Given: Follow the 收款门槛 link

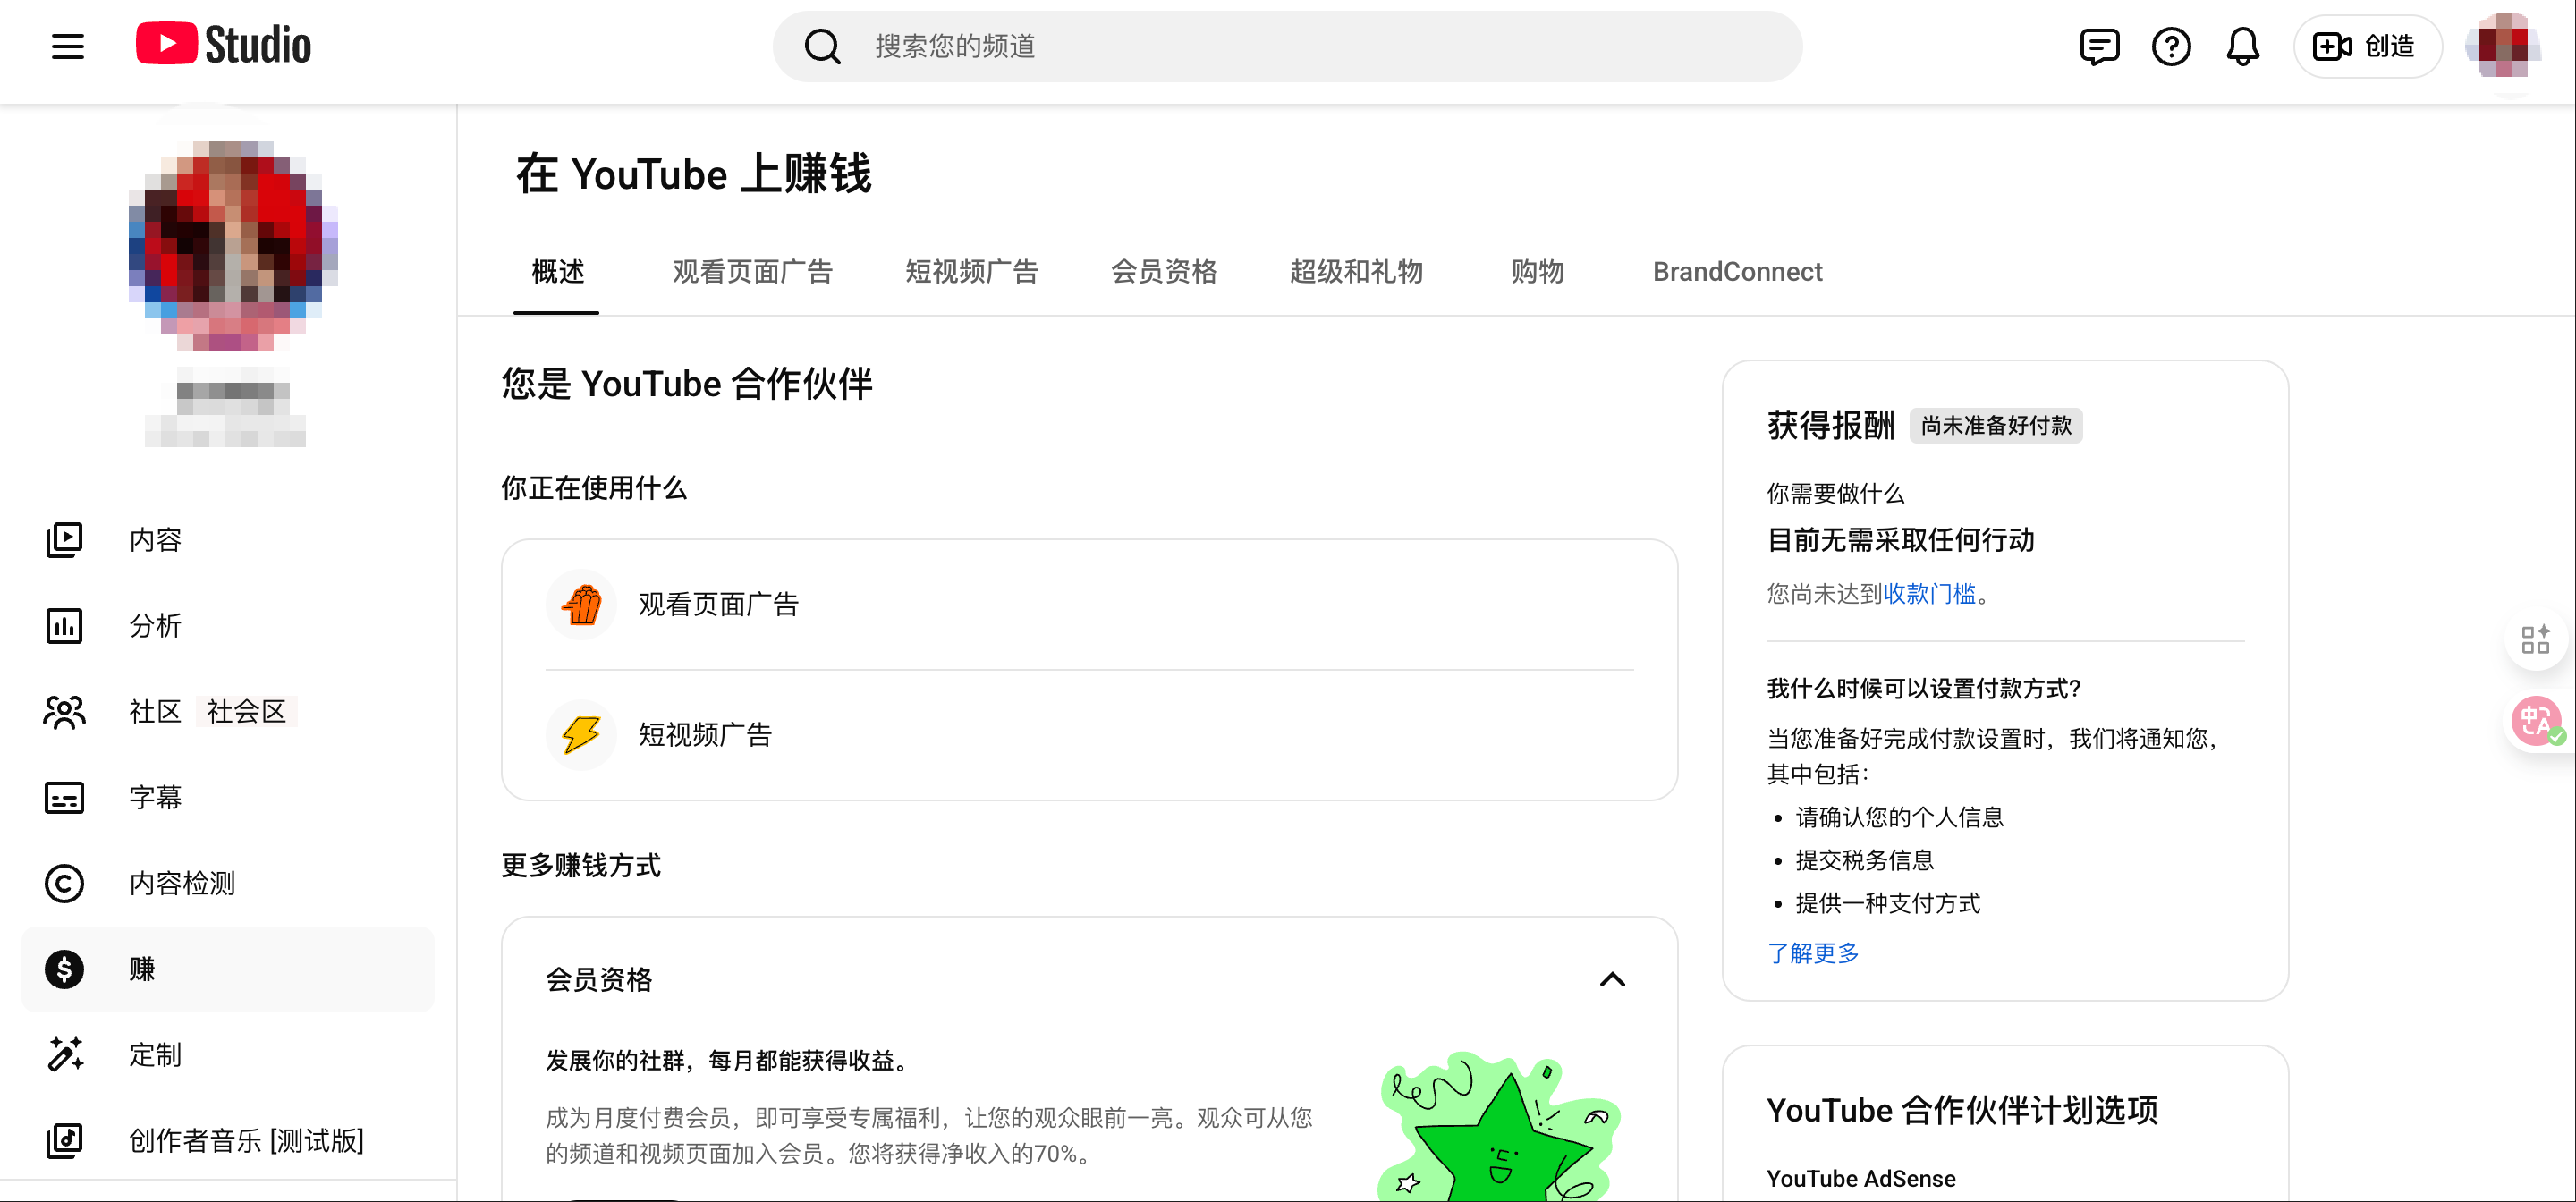Looking at the screenshot, I should click(1929, 594).
